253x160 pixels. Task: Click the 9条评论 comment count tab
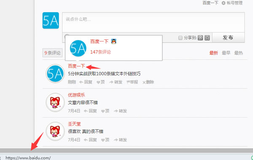(52, 53)
